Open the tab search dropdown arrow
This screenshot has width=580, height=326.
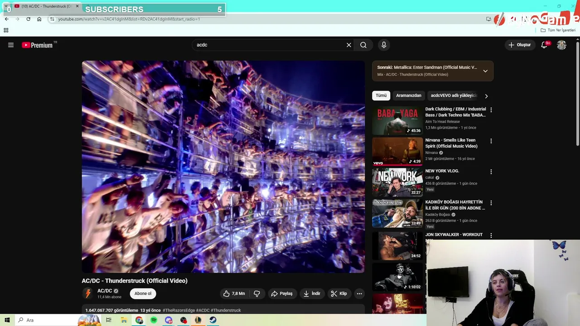pos(6,6)
